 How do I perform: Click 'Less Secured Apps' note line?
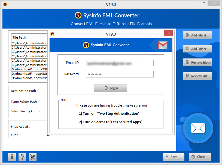point(110,122)
